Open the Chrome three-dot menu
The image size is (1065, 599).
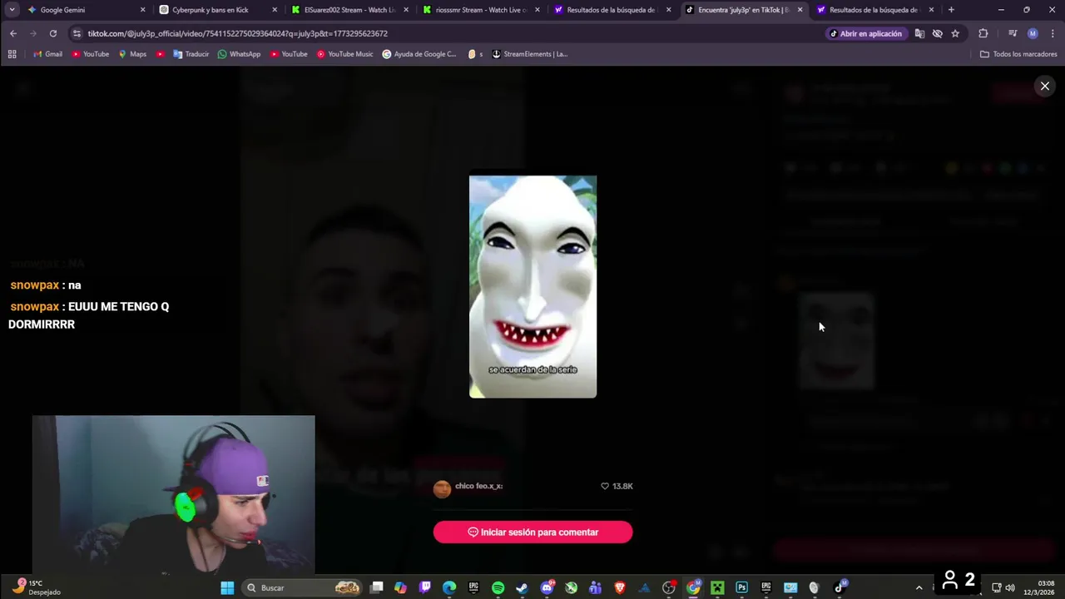[x=1052, y=33]
